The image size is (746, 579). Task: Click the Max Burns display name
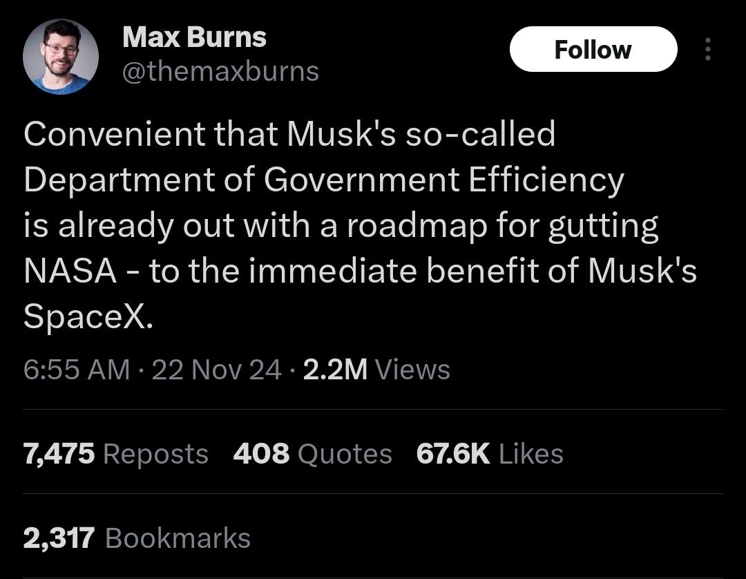(194, 37)
